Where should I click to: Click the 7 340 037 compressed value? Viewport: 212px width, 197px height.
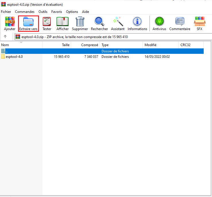coord(91,57)
